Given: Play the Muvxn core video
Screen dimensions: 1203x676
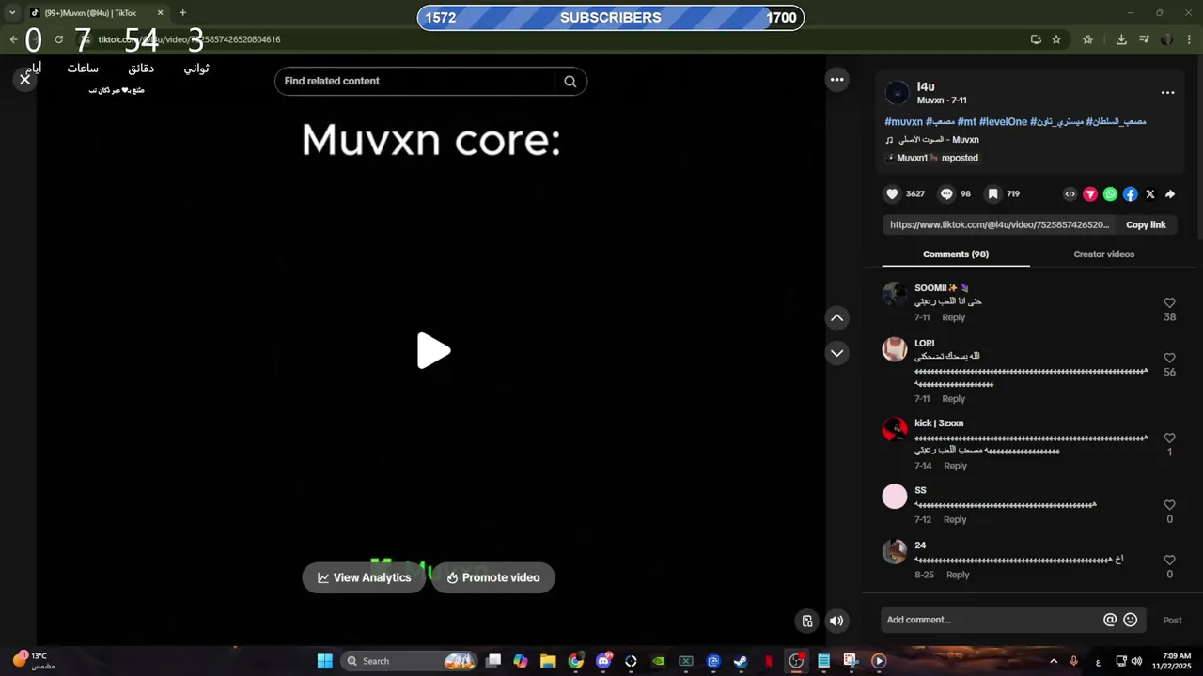Looking at the screenshot, I should coord(432,351).
